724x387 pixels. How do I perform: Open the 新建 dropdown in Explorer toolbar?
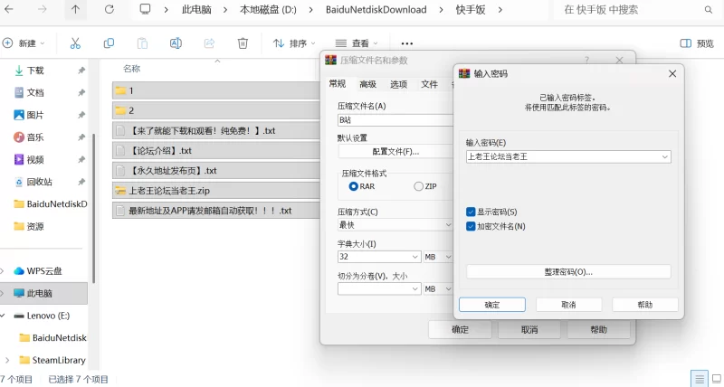[24, 43]
